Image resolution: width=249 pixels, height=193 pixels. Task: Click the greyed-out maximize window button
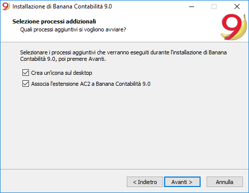[214, 6]
